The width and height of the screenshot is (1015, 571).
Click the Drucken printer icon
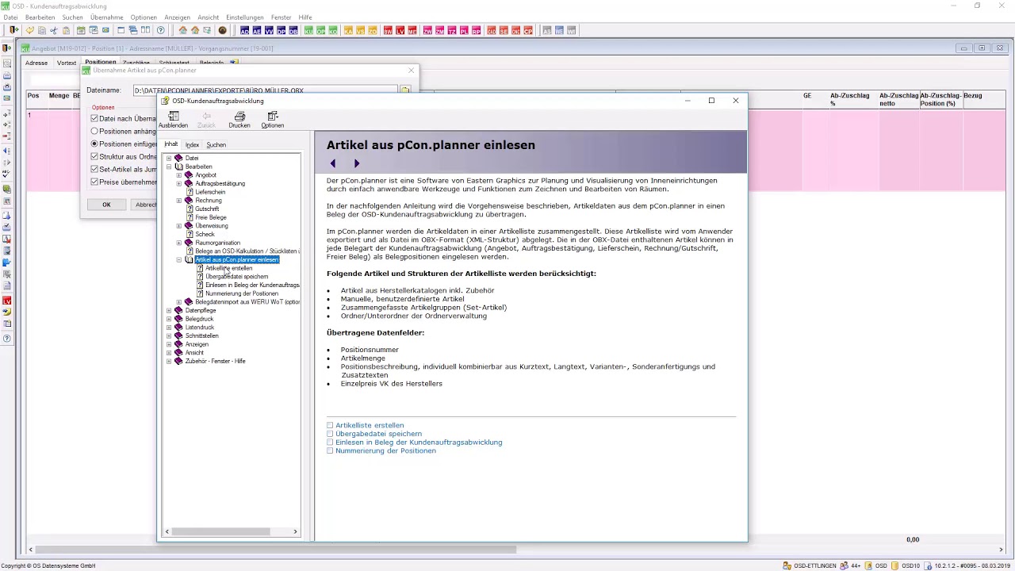(x=239, y=116)
